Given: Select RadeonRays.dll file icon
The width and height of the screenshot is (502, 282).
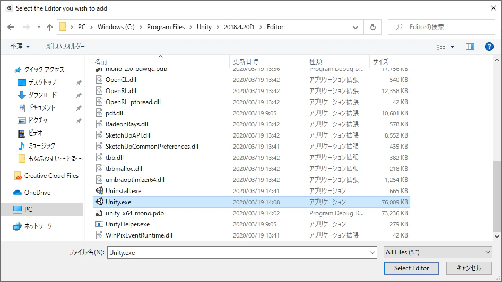Looking at the screenshot, I should [x=99, y=124].
